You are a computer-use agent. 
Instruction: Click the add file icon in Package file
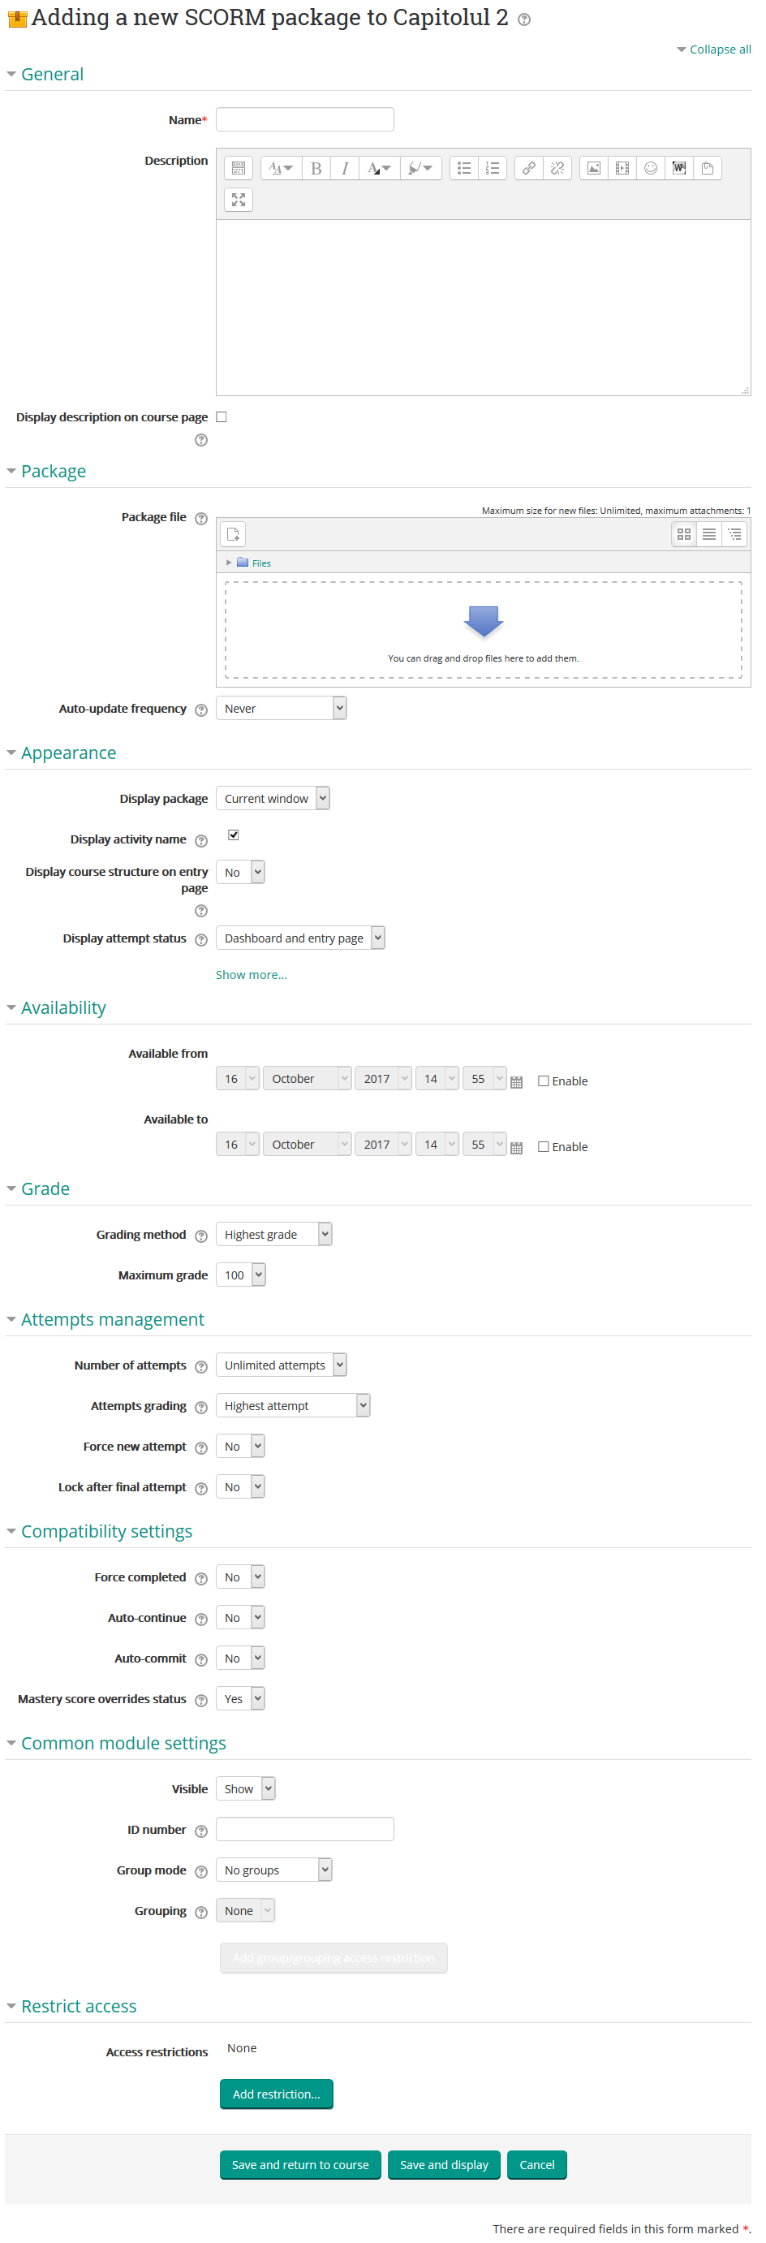[x=233, y=533]
